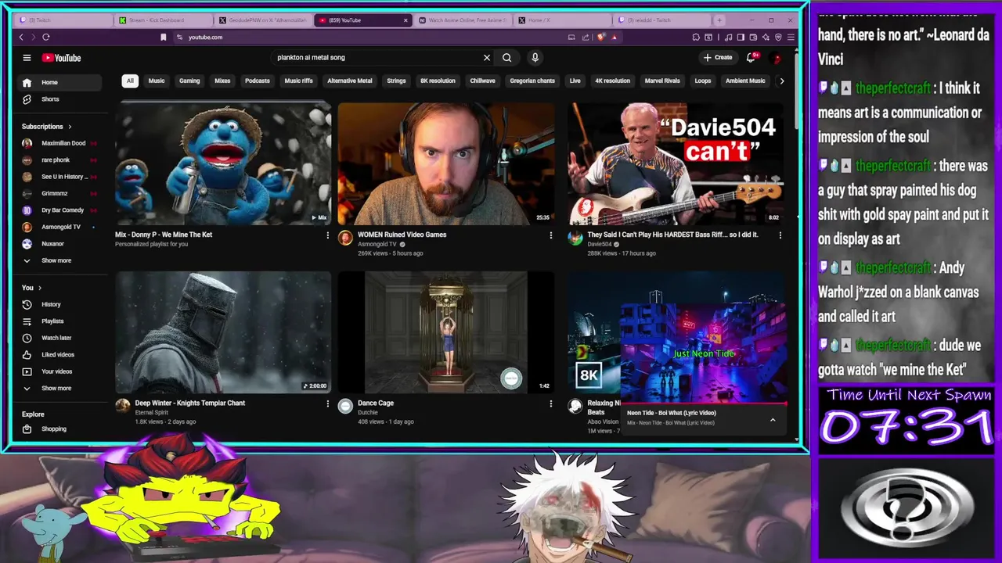Image resolution: width=1002 pixels, height=563 pixels.
Task: Open We Mine The Ket puppet thumbnail
Action: click(x=223, y=164)
